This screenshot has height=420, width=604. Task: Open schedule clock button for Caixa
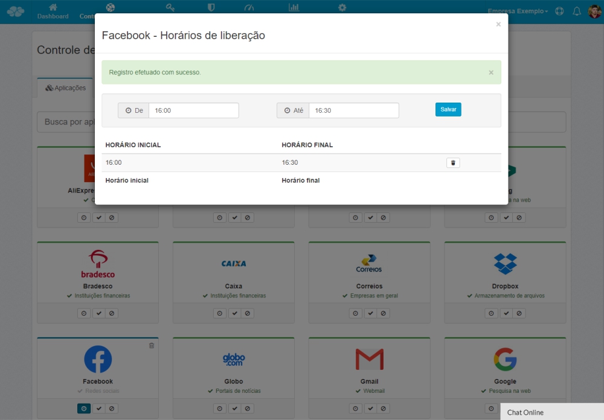(220, 313)
